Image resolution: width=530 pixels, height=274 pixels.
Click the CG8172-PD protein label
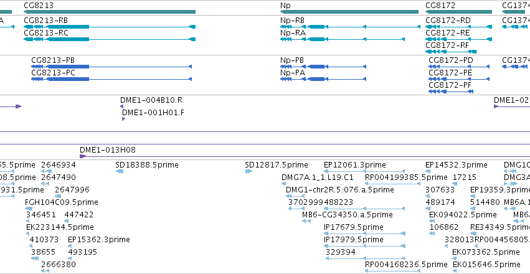pyautogui.click(x=451, y=60)
